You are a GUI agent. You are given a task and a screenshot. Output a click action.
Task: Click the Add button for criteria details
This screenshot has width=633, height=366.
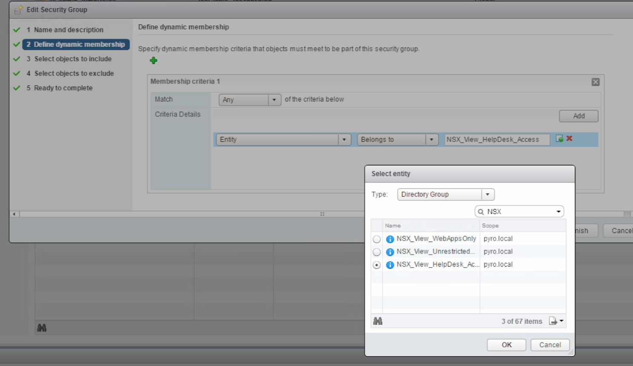(578, 116)
